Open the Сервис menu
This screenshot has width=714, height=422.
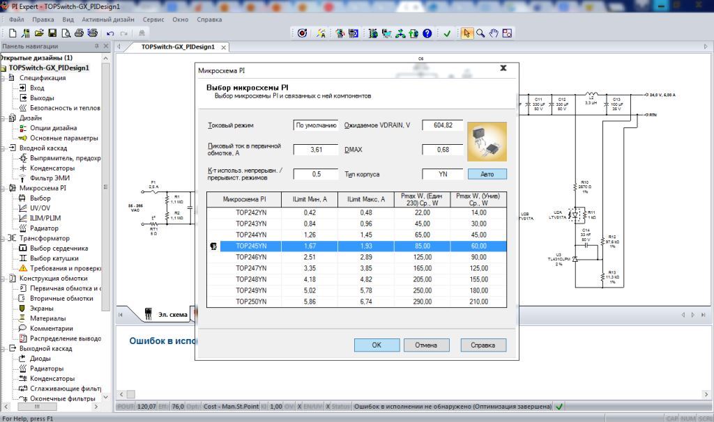tap(153, 19)
